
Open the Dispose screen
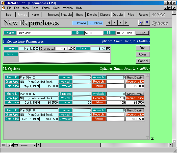click(105, 15)
